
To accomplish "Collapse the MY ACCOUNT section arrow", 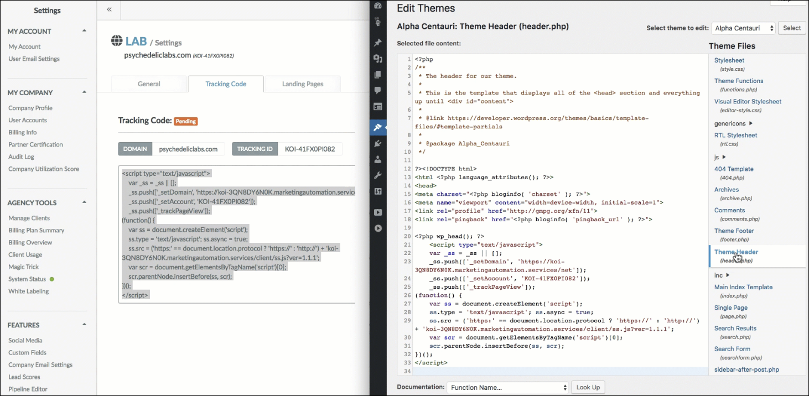I will click(84, 31).
